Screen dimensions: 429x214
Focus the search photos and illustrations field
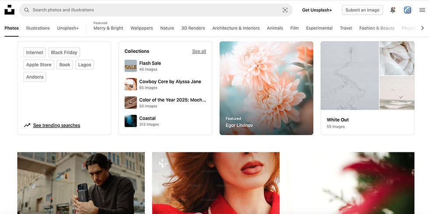(156, 10)
